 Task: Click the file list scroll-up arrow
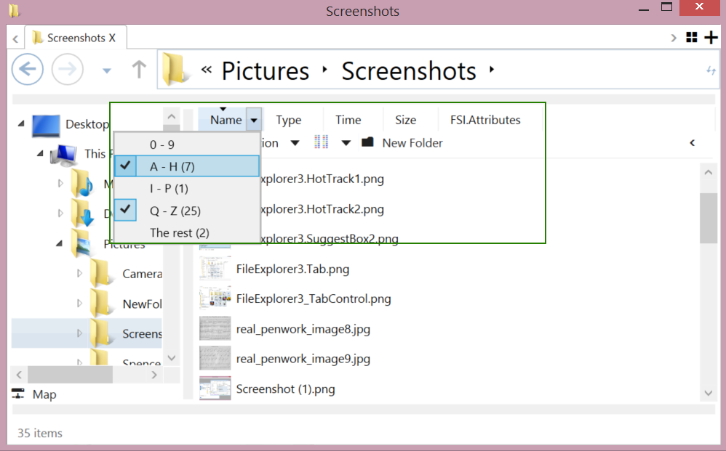pos(708,172)
